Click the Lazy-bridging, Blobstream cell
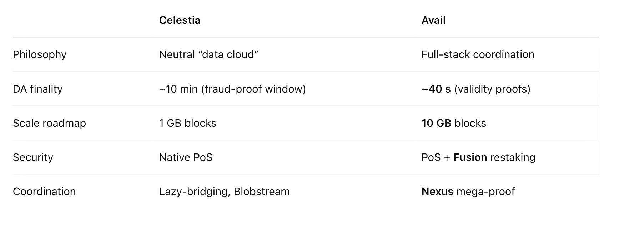The height and width of the screenshot is (235, 619). click(x=224, y=192)
